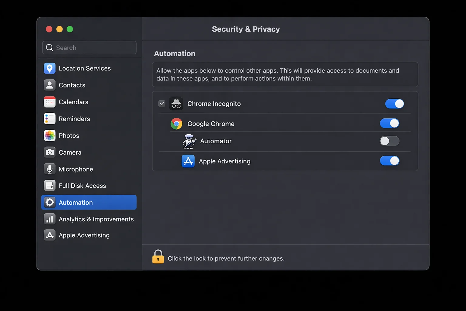Click the Camera icon in sidebar
This screenshot has width=466, height=311.
[x=49, y=152]
